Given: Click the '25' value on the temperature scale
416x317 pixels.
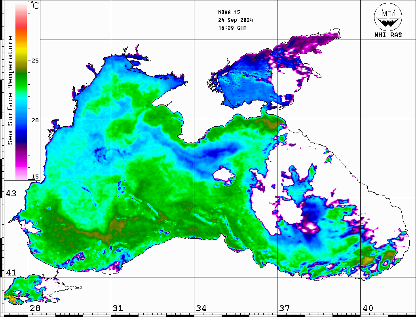Looking at the screenshot, I should (x=35, y=61).
